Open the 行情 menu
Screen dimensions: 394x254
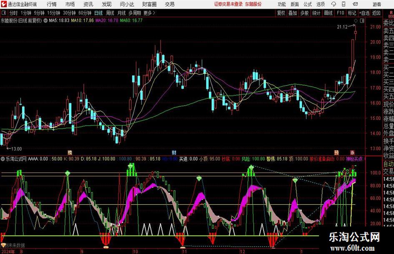click(52, 4)
